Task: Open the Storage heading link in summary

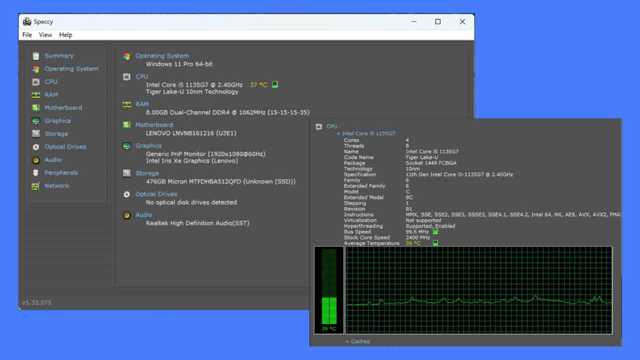Action: pyautogui.click(x=147, y=173)
